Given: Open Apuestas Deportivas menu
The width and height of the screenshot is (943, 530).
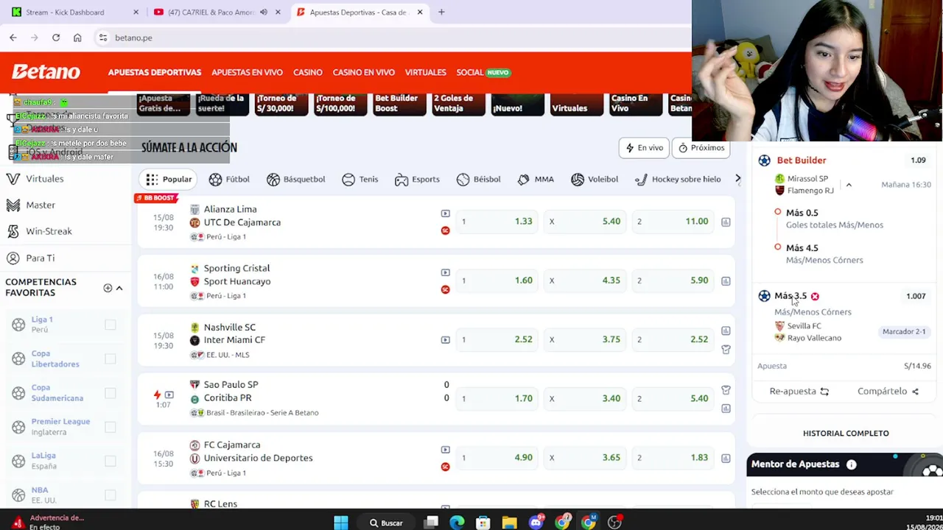Looking at the screenshot, I should click(155, 72).
